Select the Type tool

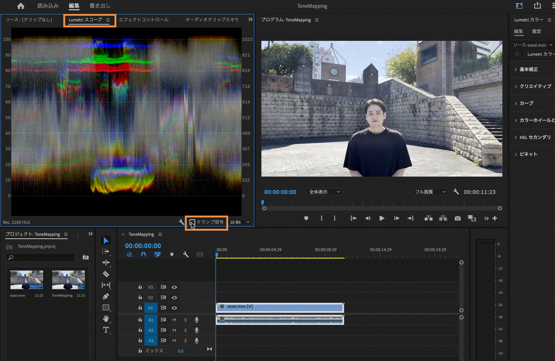coord(106,330)
